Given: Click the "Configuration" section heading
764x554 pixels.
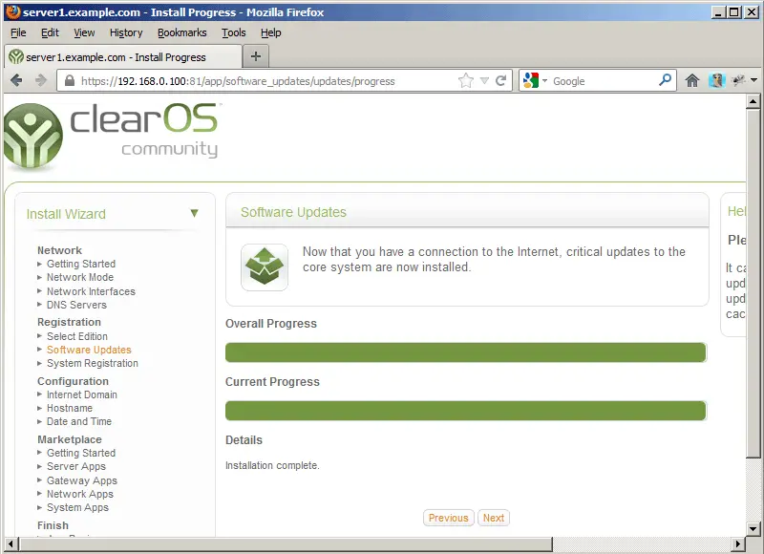Looking at the screenshot, I should click(x=74, y=381).
